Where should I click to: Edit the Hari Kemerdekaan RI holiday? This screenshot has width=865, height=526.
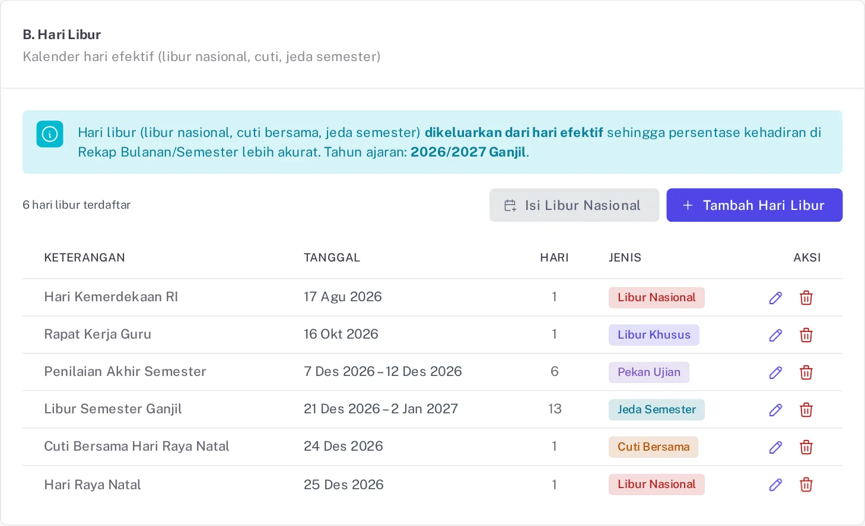click(x=775, y=298)
